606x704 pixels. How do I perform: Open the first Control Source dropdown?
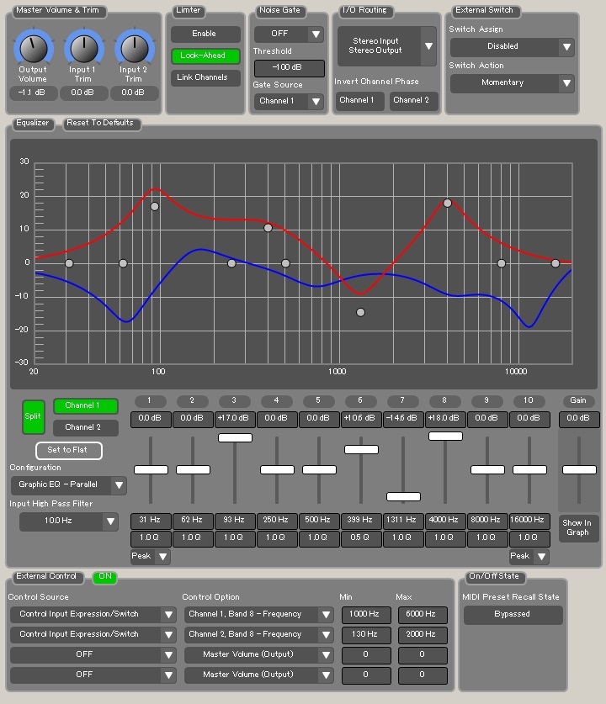click(93, 615)
